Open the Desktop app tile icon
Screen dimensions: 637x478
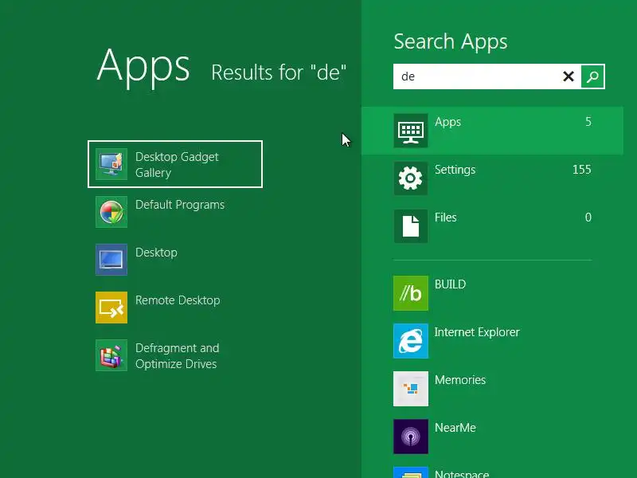[x=111, y=260]
